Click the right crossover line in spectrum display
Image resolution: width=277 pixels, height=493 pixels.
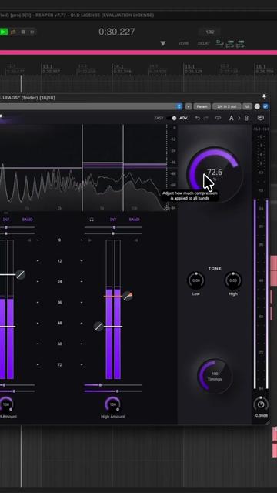(123, 168)
